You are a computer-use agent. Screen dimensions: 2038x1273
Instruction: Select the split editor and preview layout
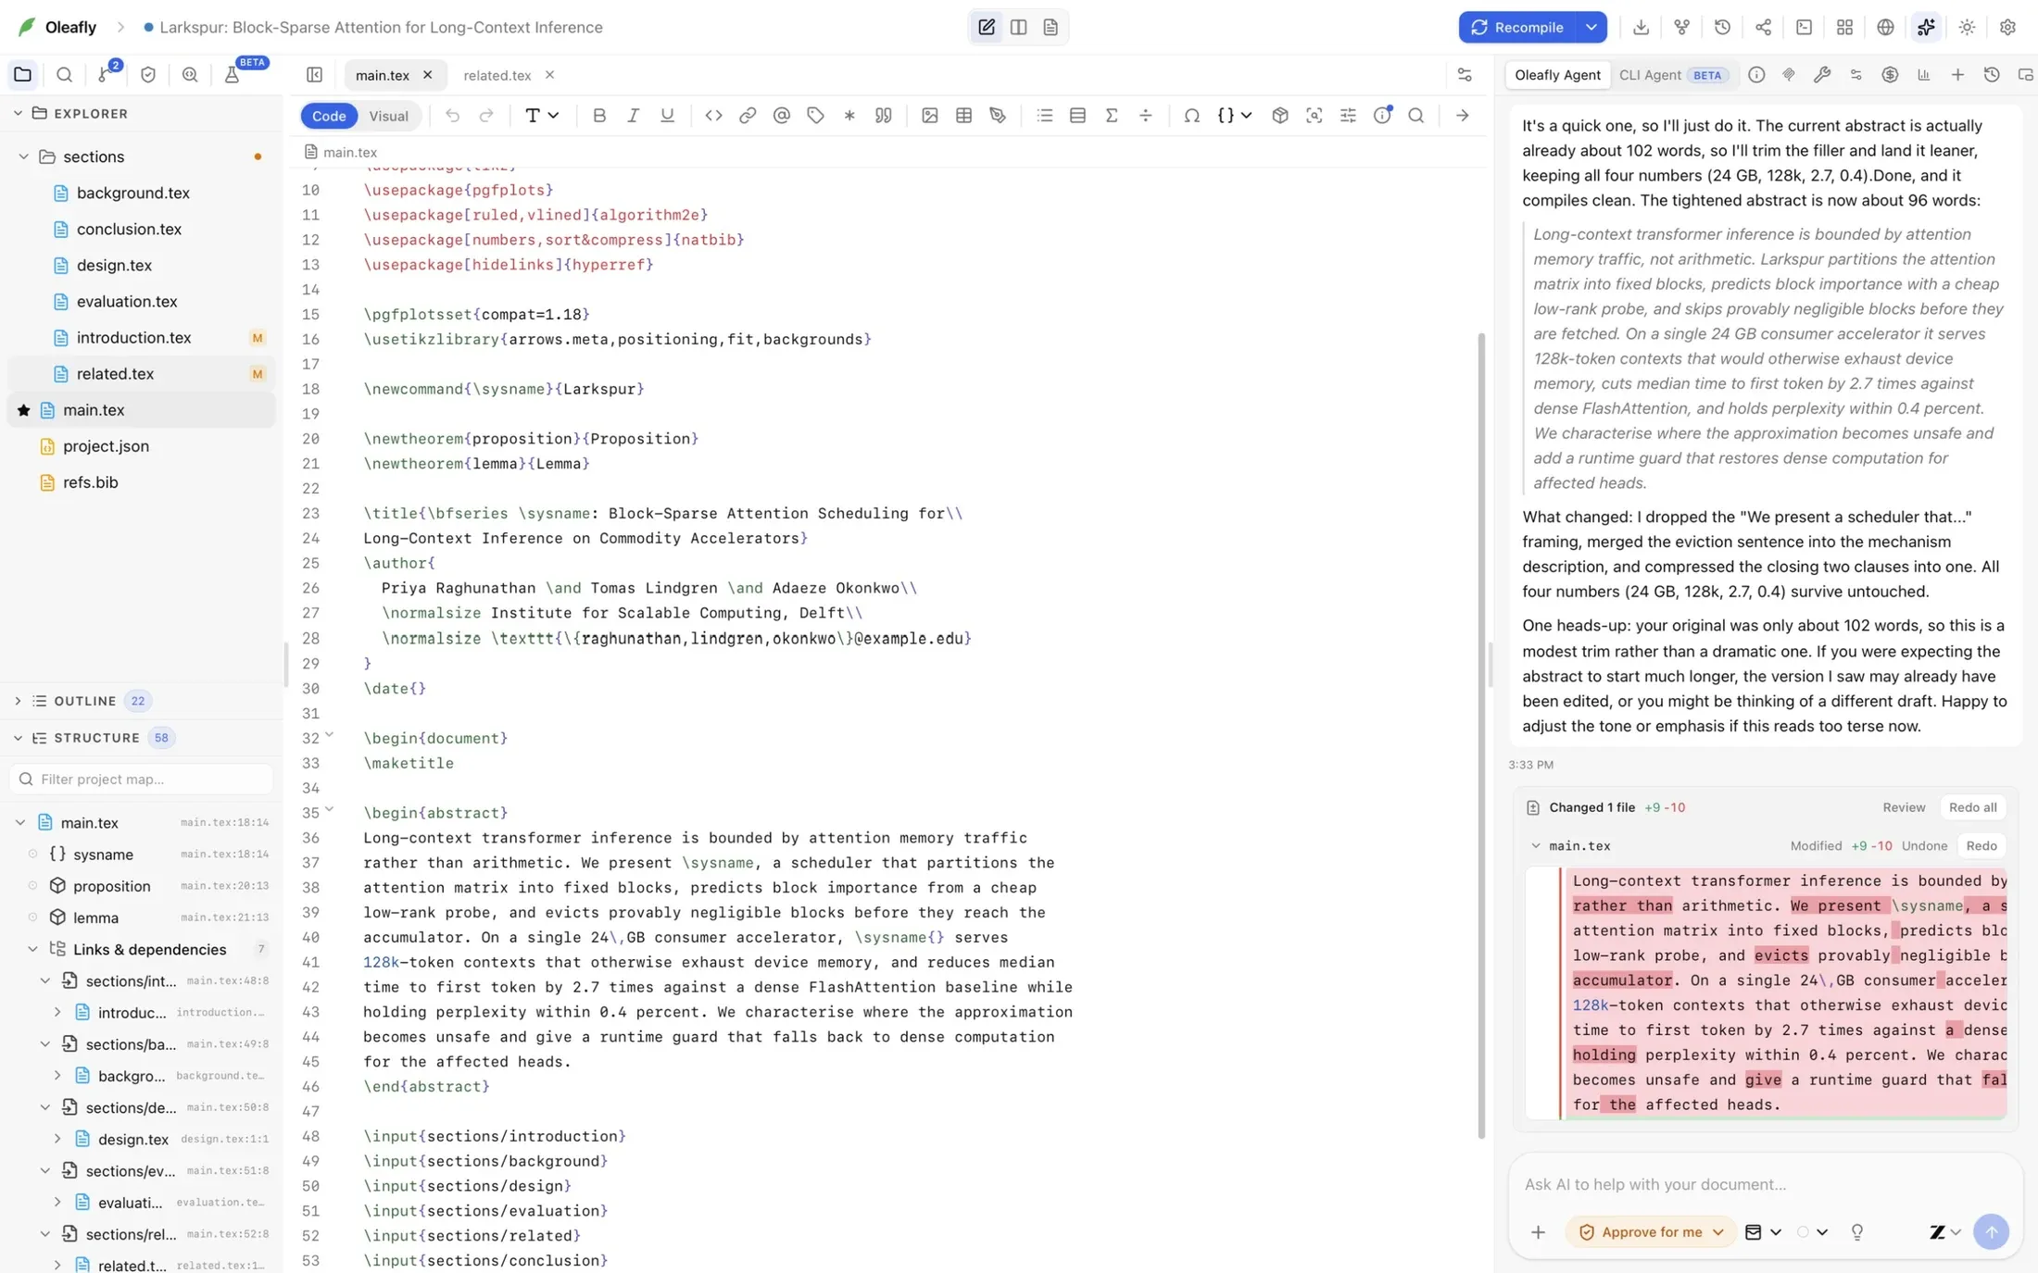coord(1018,27)
